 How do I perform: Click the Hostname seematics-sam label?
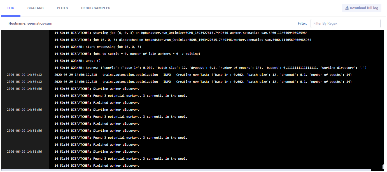pyautogui.click(x=30, y=23)
